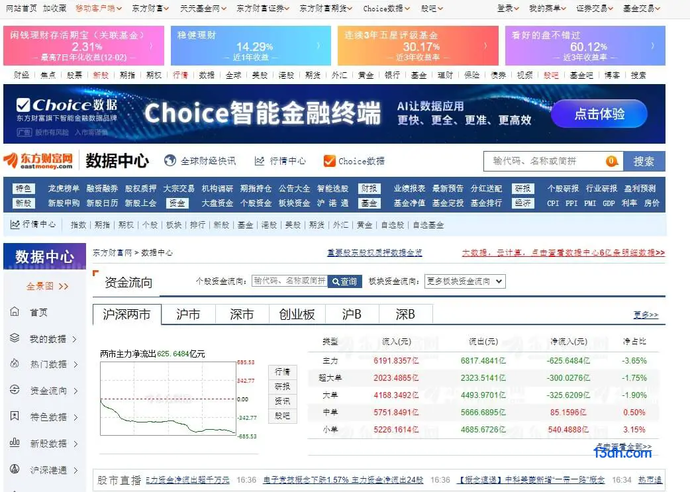This screenshot has width=690, height=492.
Task: Switch to the 深市 tab
Action: point(242,315)
